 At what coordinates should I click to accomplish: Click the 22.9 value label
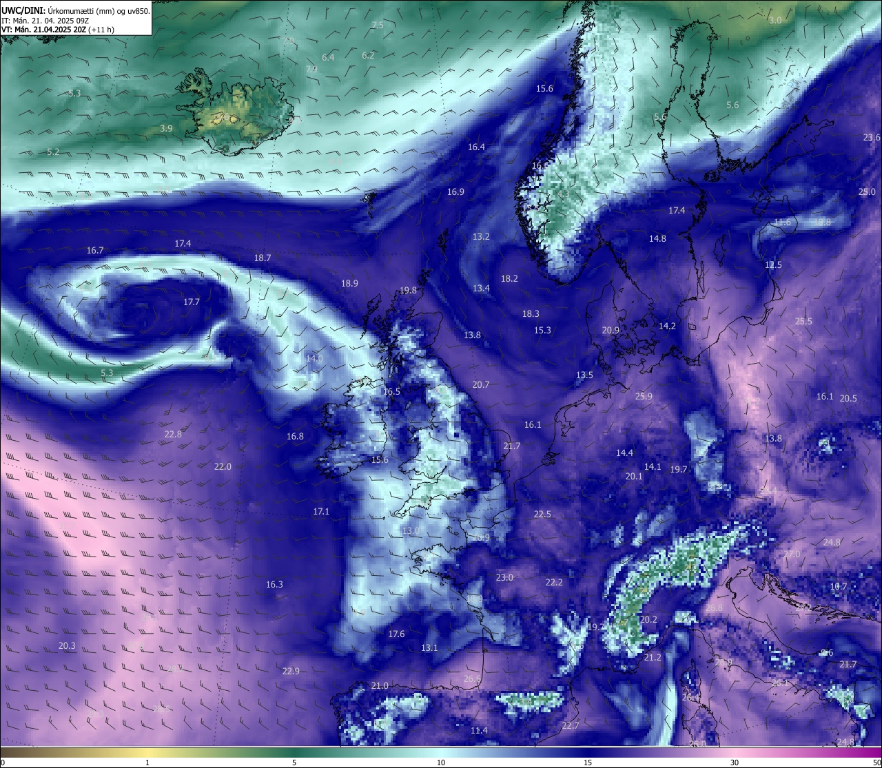pos(291,671)
